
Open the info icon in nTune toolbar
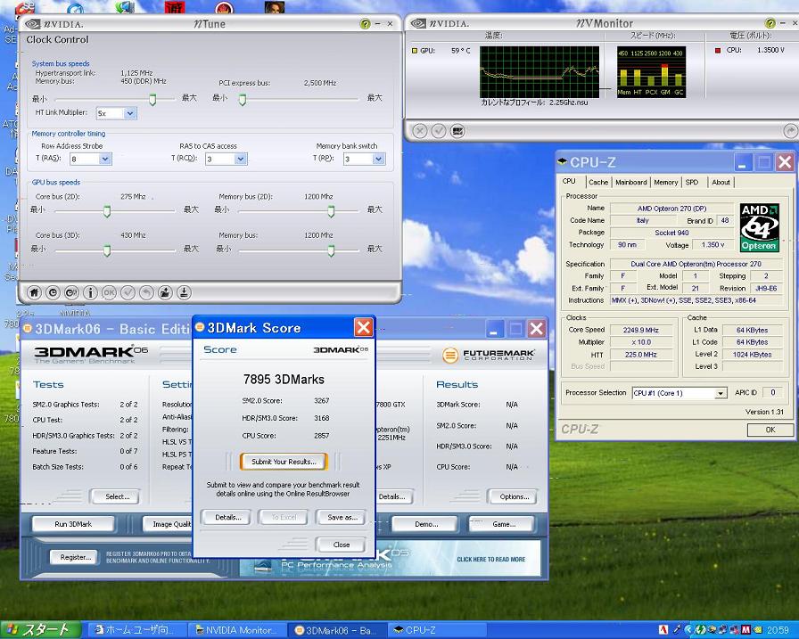click(x=90, y=292)
